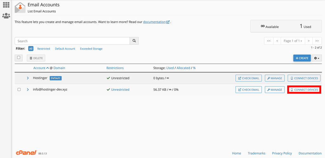Click the Email Accounts envelope icon
This screenshot has height=158, width=325.
(20, 8)
